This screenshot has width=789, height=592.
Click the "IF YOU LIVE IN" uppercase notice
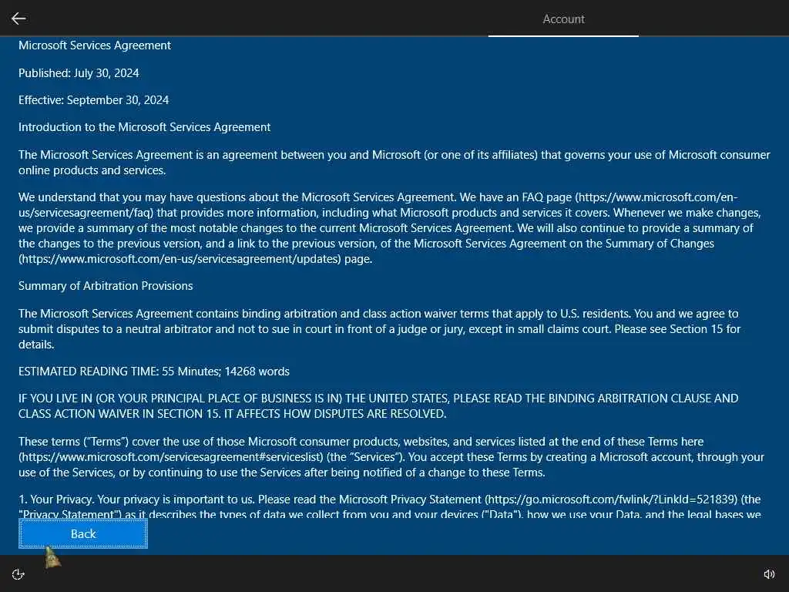point(378,405)
